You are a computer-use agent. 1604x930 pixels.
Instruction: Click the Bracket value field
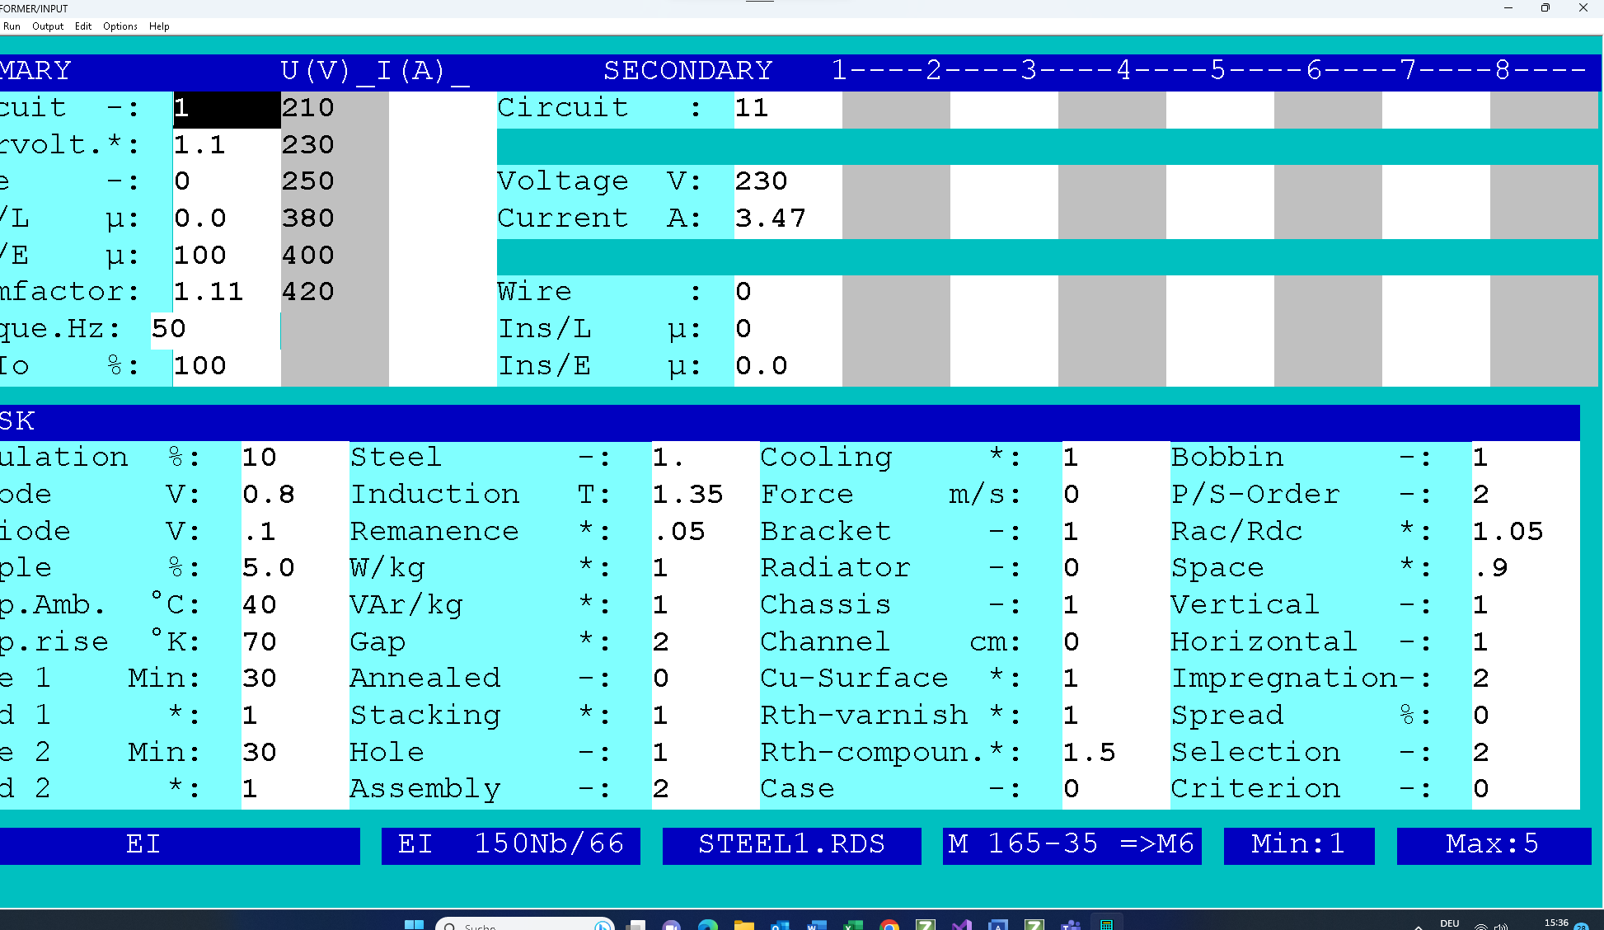(x=1116, y=533)
